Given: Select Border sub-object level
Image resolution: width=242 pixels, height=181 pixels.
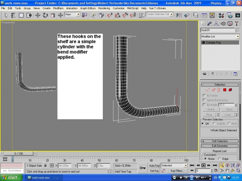Looking at the screenshot, I should pos(219,90).
